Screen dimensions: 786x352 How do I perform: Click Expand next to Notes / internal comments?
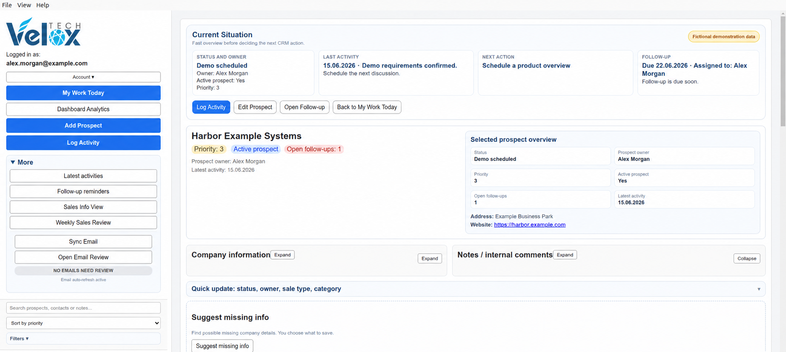(x=565, y=255)
